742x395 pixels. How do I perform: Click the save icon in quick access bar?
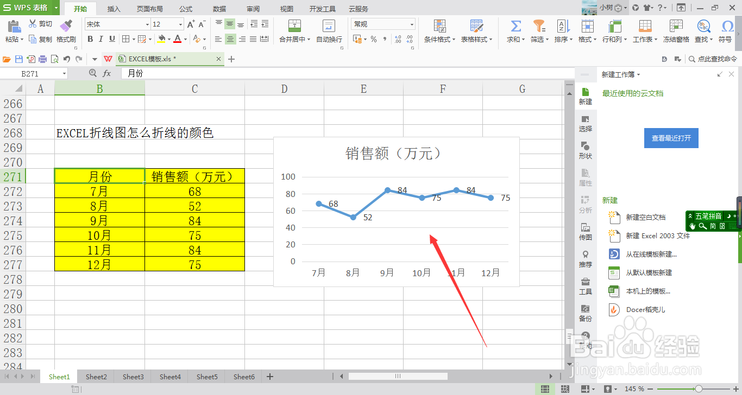tap(19, 59)
